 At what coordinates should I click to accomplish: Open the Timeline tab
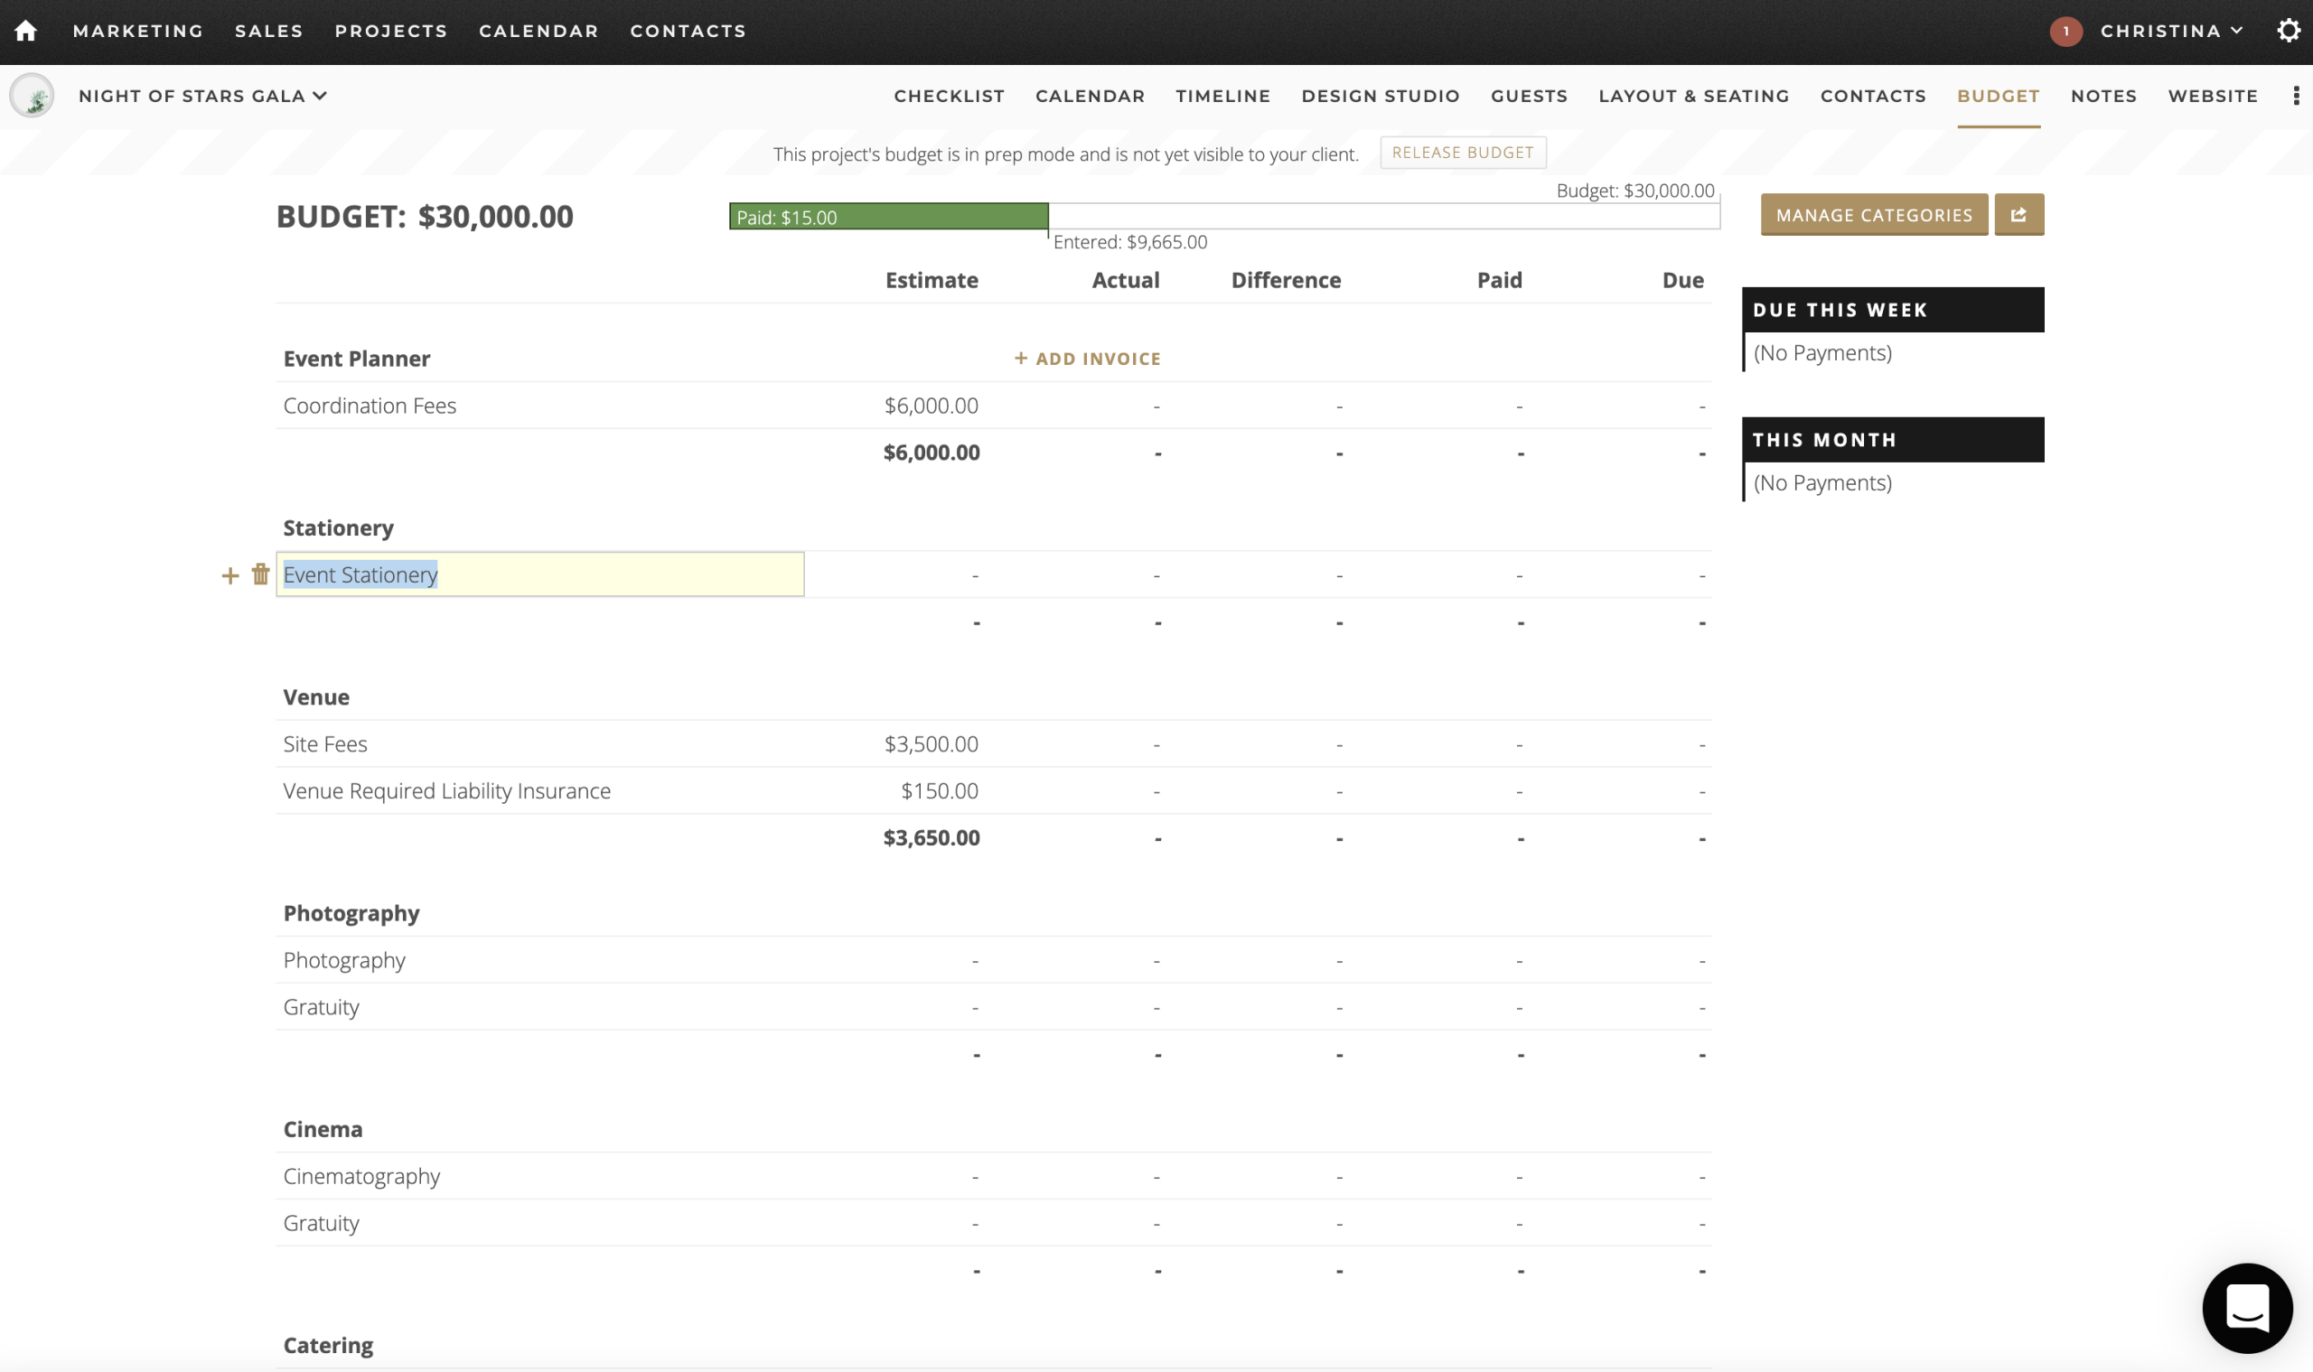point(1222,95)
